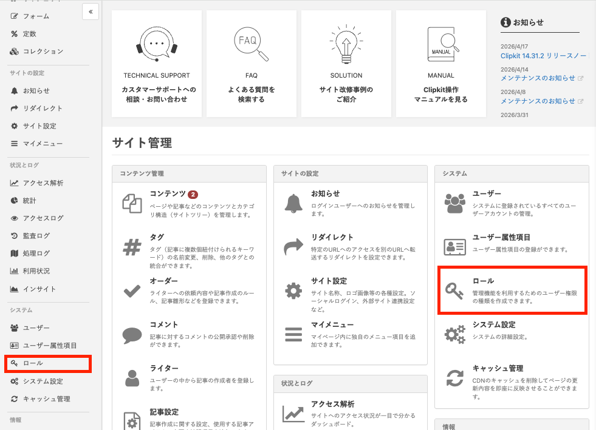The height and width of the screenshot is (430, 596).
Task: Open the Clipkit 14.31.2 release note link
Action: 544,55
